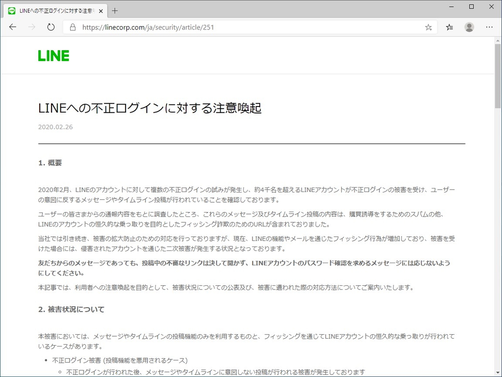Add this page to favorites with the star
This screenshot has height=377, width=502.
click(x=428, y=27)
